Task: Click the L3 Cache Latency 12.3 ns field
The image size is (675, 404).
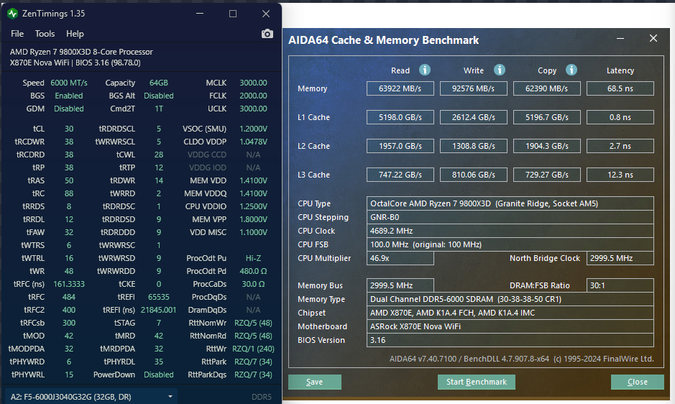Action: (x=620, y=175)
